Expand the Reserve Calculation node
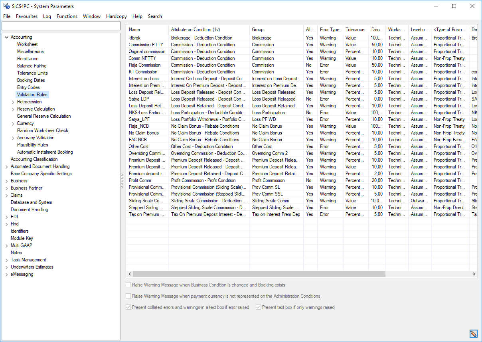 click(12, 109)
